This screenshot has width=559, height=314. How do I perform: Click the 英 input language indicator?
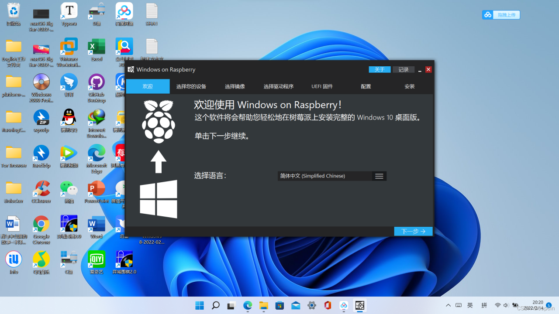pyautogui.click(x=470, y=305)
